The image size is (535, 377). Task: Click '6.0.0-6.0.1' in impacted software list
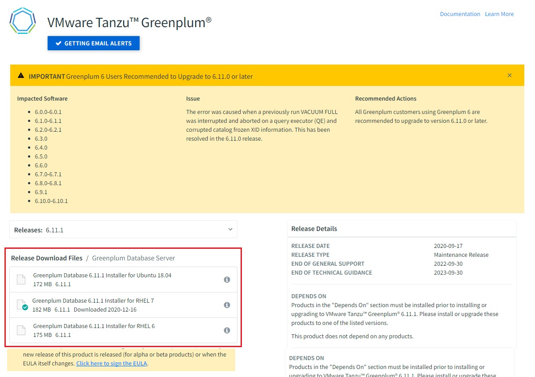point(48,112)
